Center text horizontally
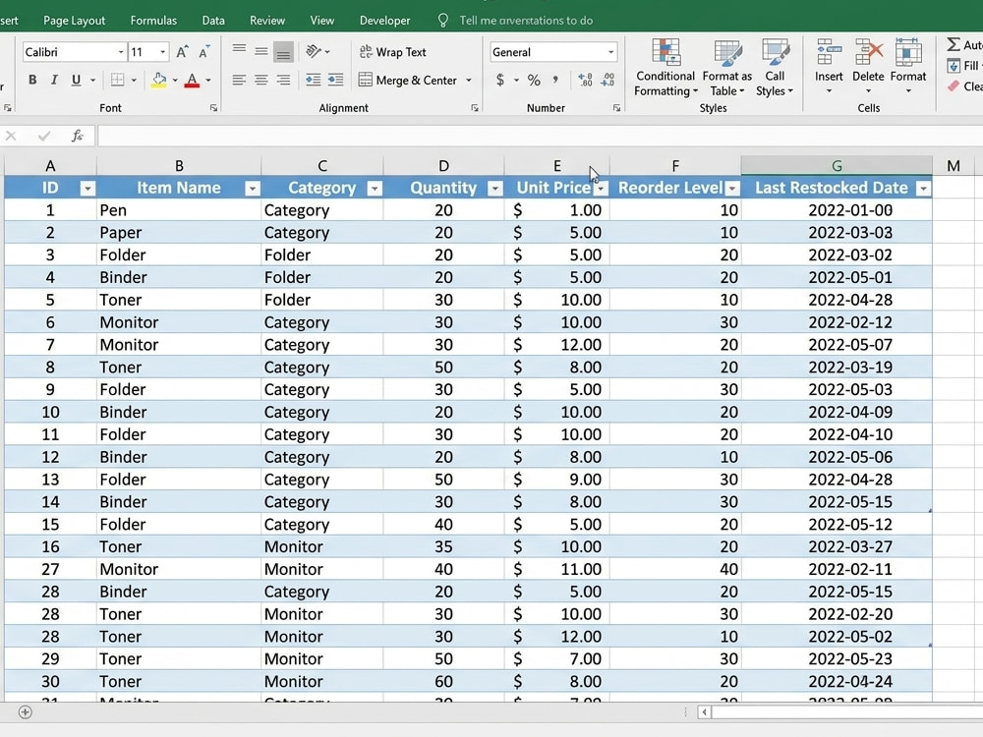 (261, 80)
